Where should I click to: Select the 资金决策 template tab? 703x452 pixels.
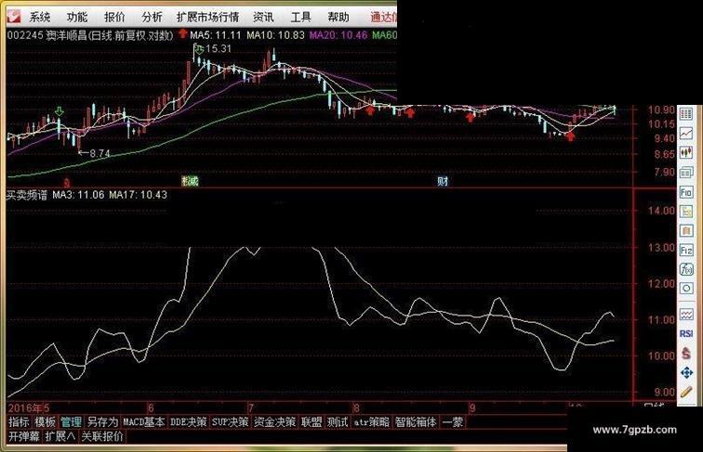(x=275, y=422)
